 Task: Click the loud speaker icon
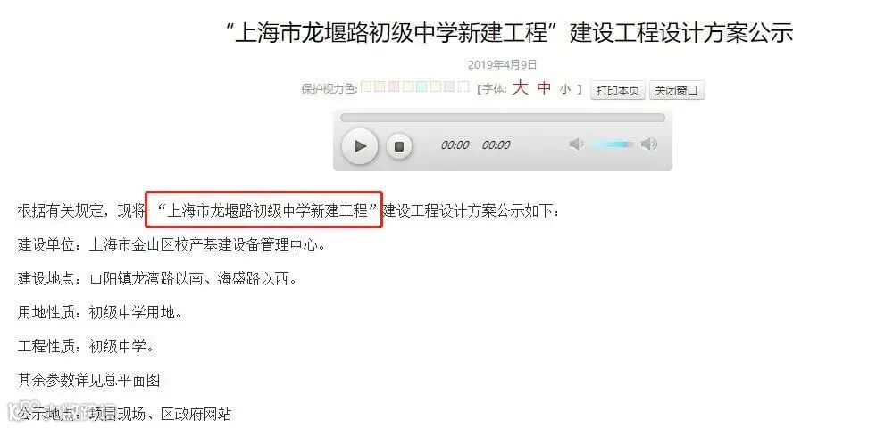[x=649, y=144]
